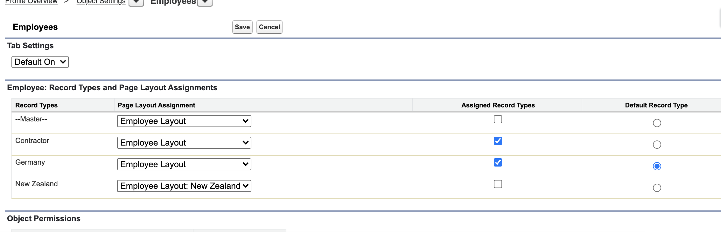This screenshot has width=721, height=232.
Task: Click the Assigned Record Types column header
Action: (498, 105)
